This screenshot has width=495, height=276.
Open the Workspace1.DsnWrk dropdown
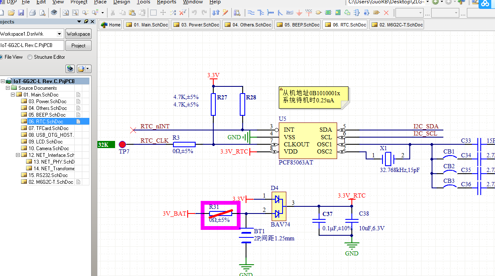click(x=59, y=34)
